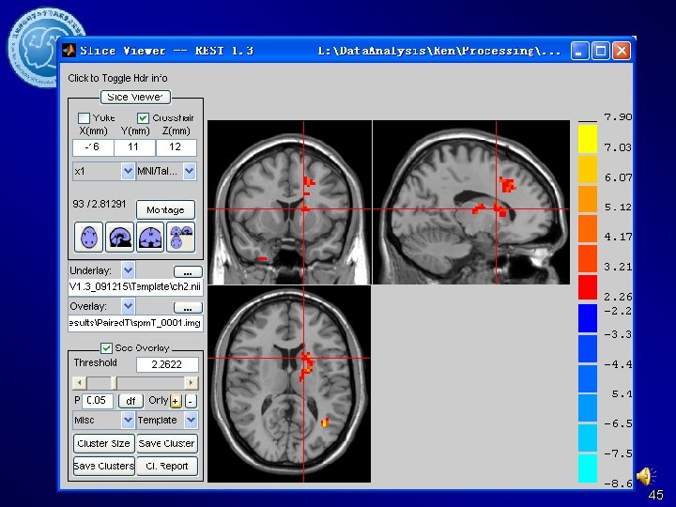Click the Montage button
Screen dimensions: 676x507
pos(165,210)
